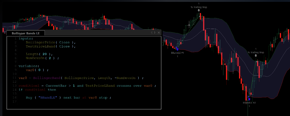Image resolution: width=290 pixels, height=116 pixels.
Task: Click the 'var0( 0 ) ;' declaration
Action: tap(37, 70)
